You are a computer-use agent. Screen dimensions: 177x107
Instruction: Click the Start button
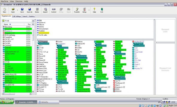point(7,102)
